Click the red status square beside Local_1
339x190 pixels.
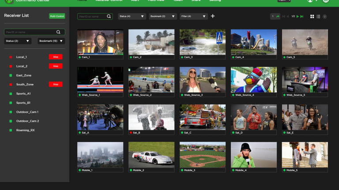(x=11, y=57)
